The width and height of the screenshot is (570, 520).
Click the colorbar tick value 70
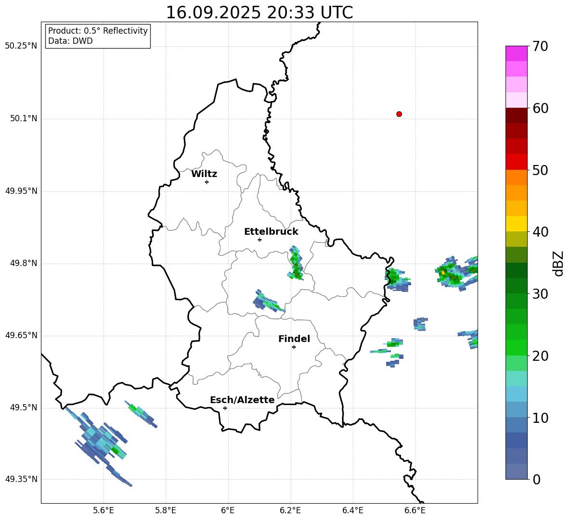[x=540, y=47]
